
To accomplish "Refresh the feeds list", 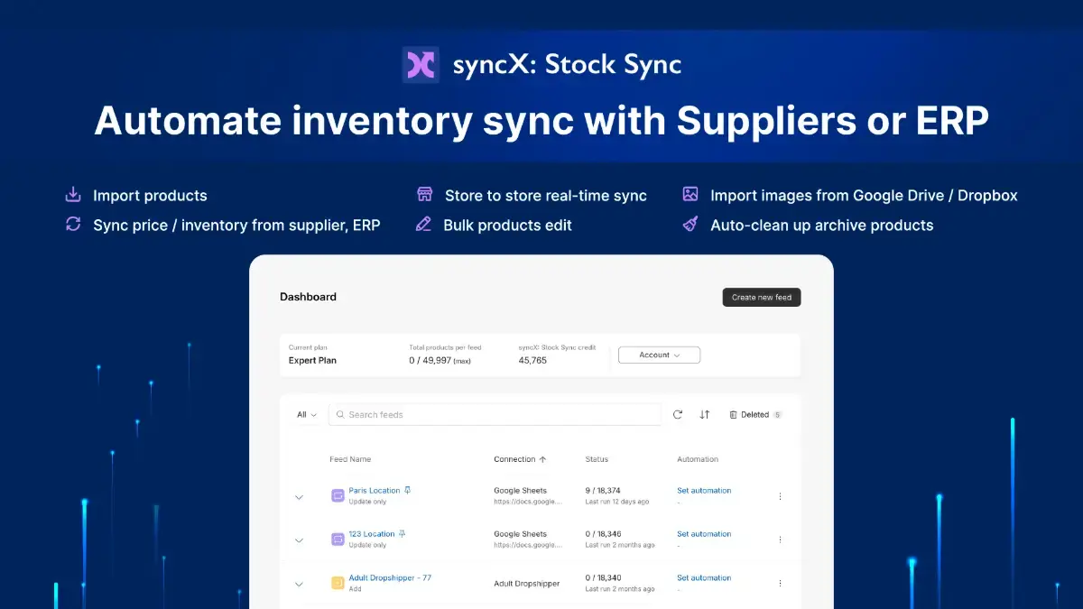I will 678,415.
